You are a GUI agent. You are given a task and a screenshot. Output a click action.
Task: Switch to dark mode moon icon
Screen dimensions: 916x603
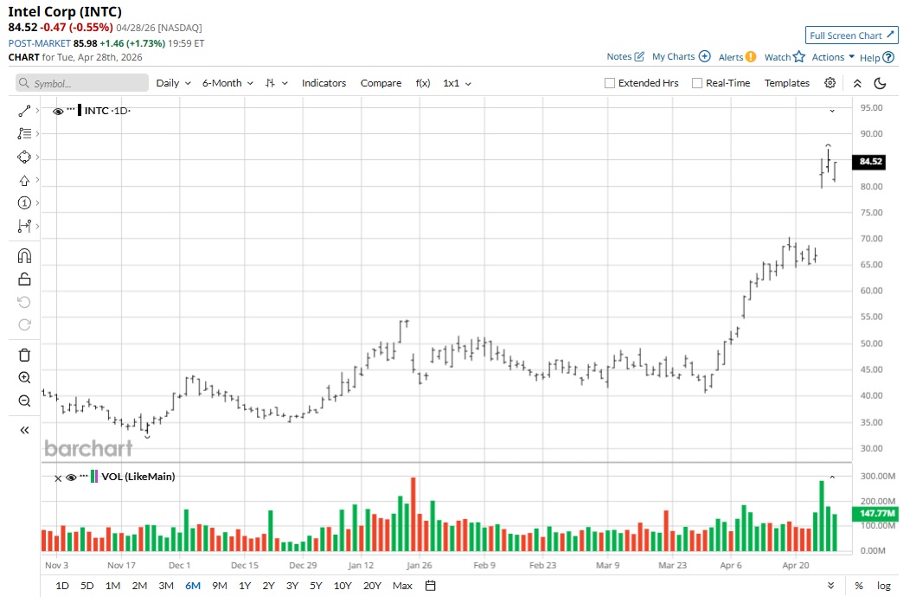[880, 84]
